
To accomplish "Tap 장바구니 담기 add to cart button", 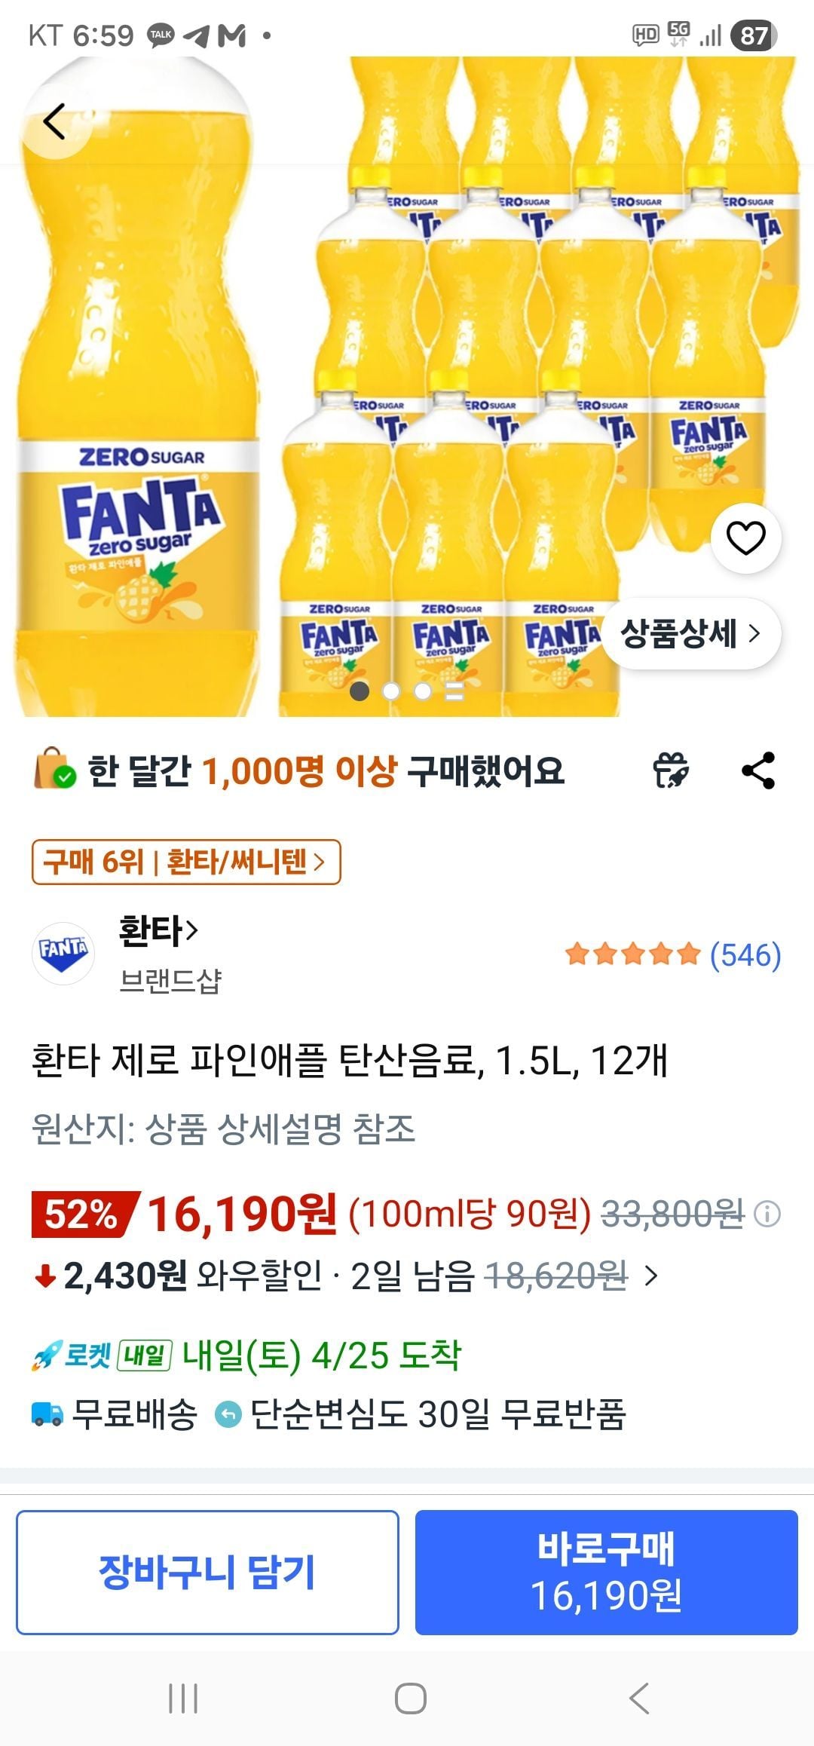I will [207, 1573].
